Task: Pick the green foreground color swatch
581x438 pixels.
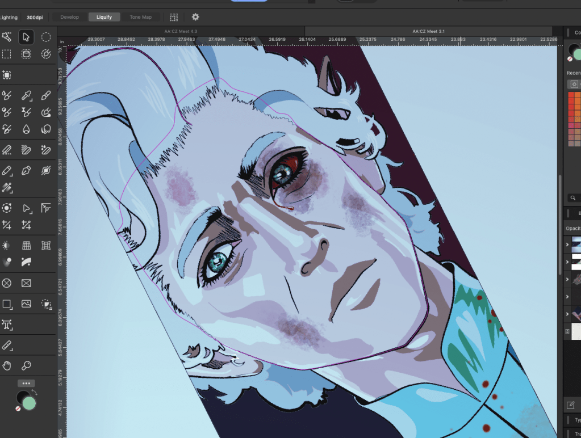Action: (28, 403)
